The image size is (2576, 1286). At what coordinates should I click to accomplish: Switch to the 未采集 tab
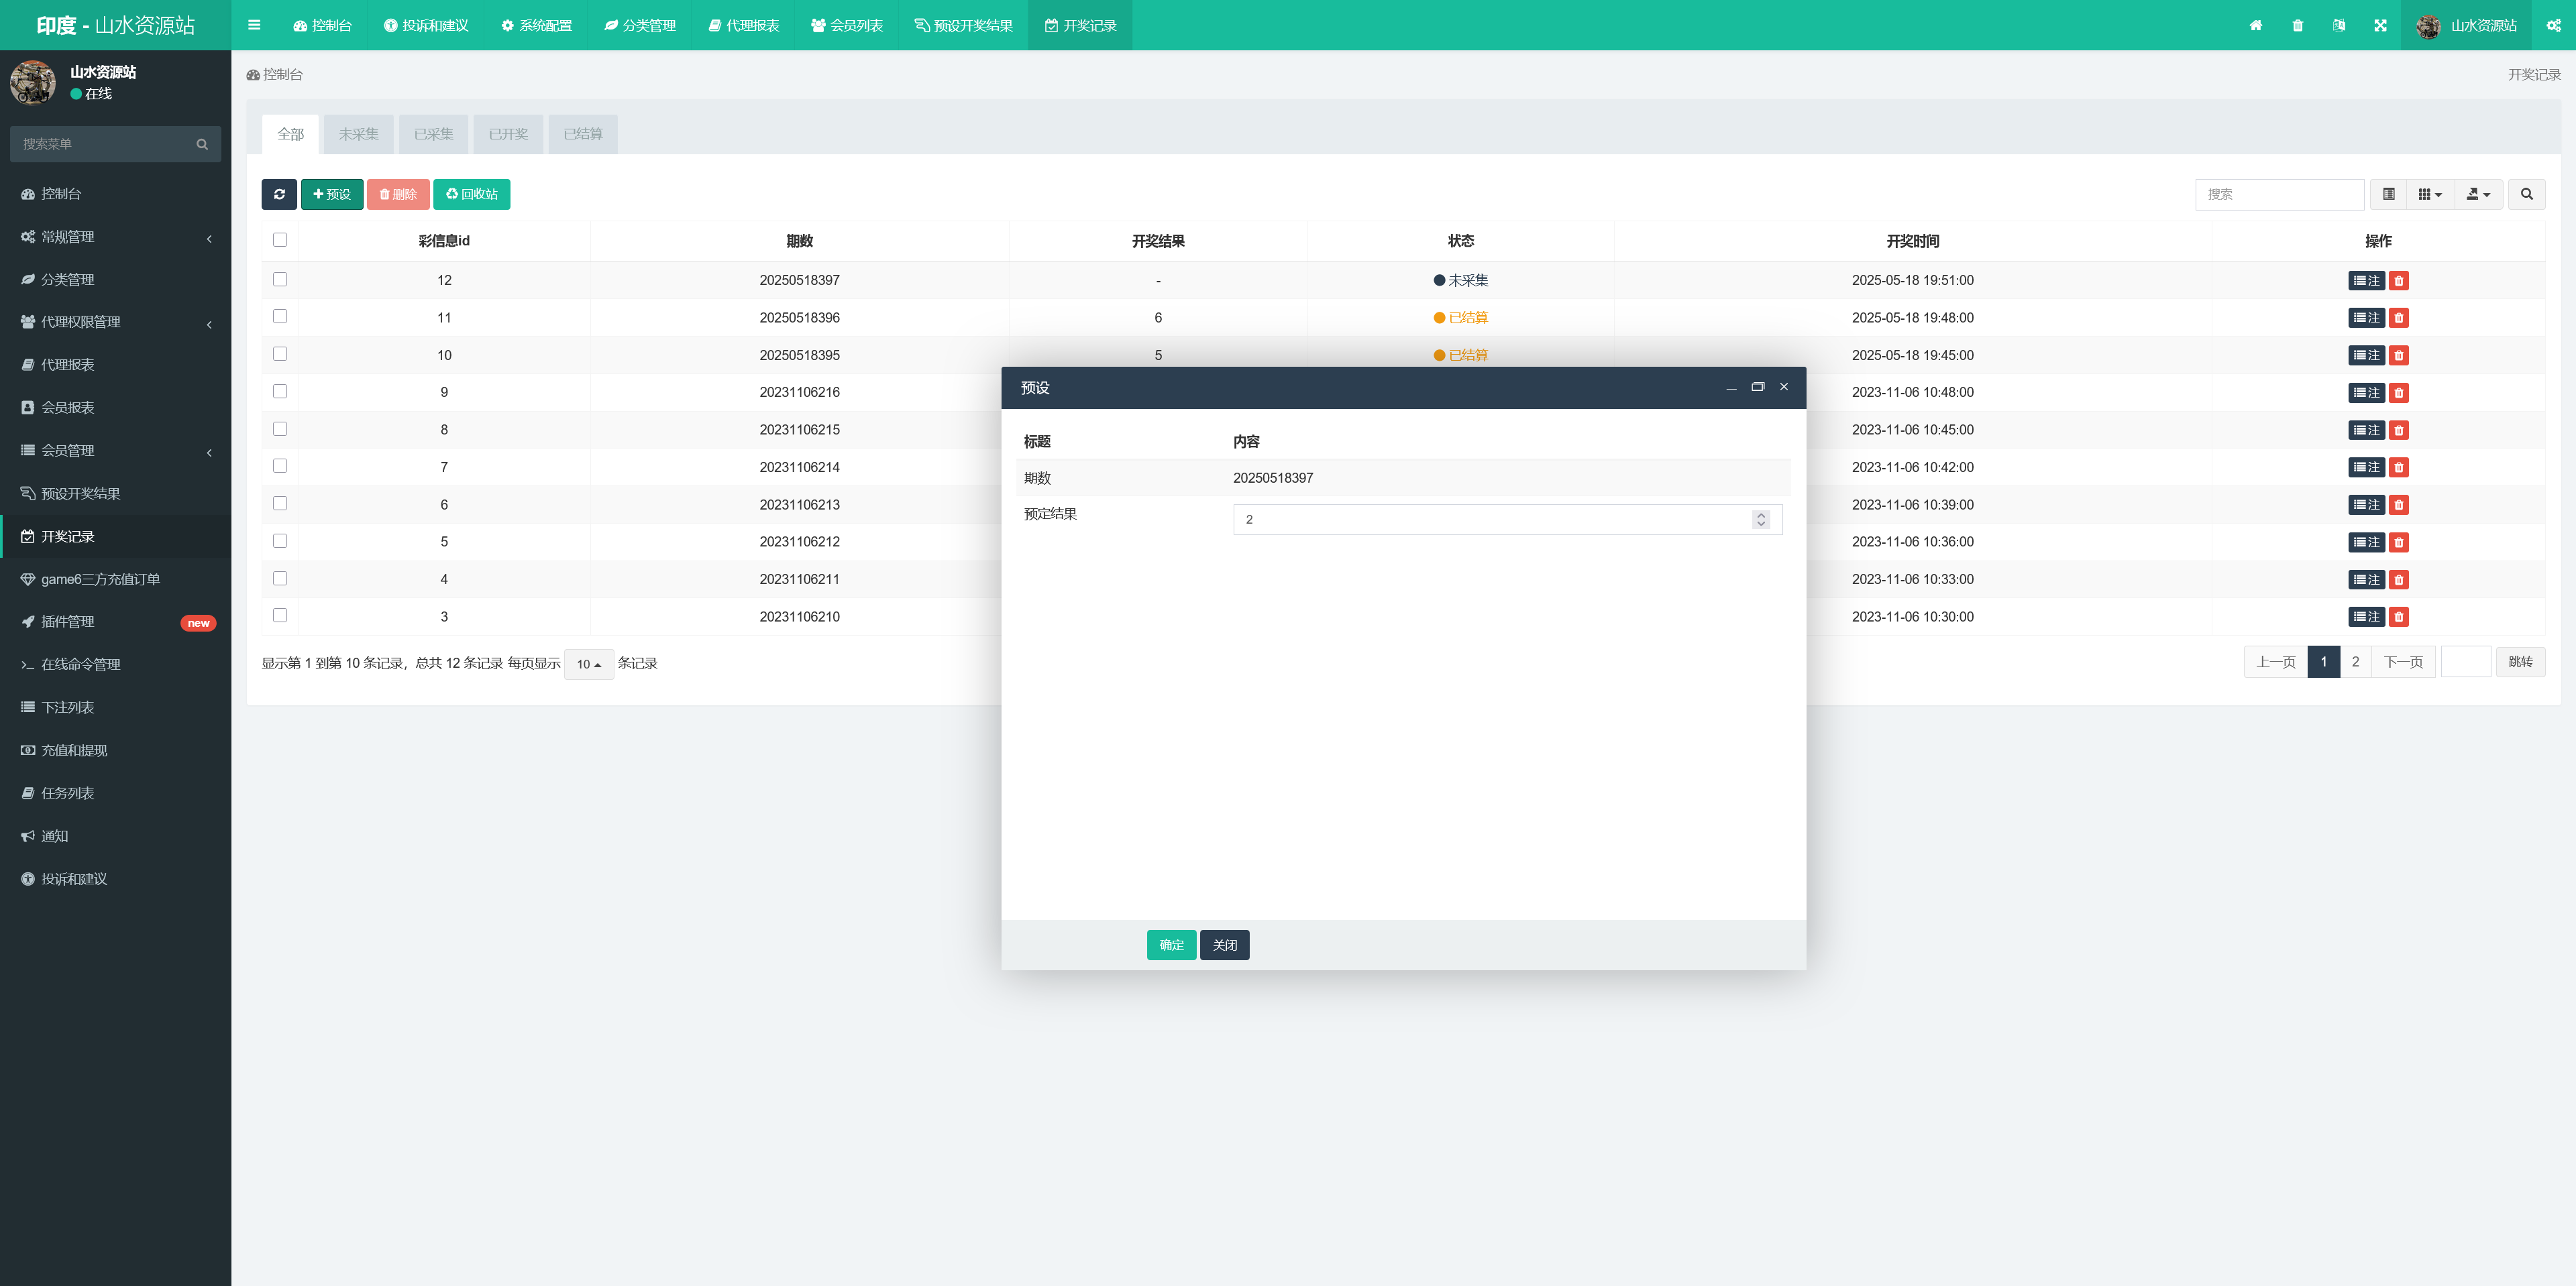(x=358, y=134)
